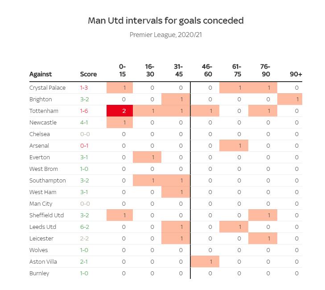This screenshot has width=325, height=290.
Task: Click the '0-15' interval column header
Action: (123, 70)
